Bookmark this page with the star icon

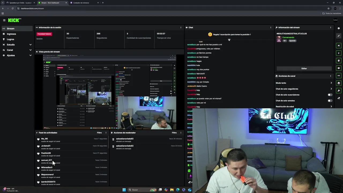[329, 8]
